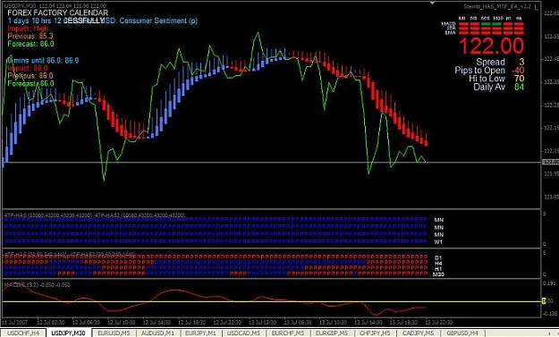Click the H1 timeframe row label
The image size is (559, 337).
(438, 269)
